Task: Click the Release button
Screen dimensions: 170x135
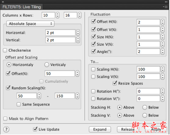Action: 128,129
